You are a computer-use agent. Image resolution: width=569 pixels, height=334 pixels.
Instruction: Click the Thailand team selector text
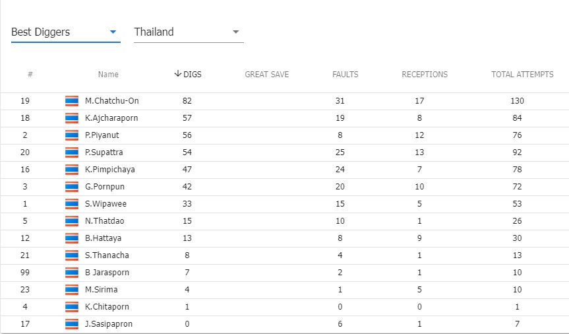coord(154,32)
